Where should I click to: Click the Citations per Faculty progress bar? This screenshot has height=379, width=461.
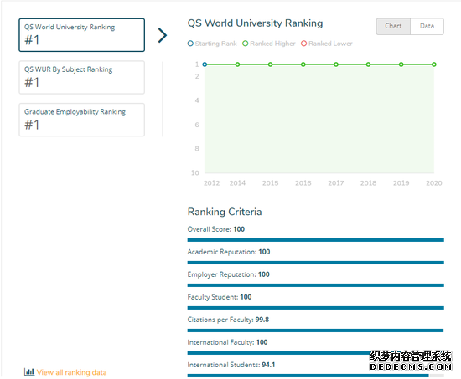(315, 330)
